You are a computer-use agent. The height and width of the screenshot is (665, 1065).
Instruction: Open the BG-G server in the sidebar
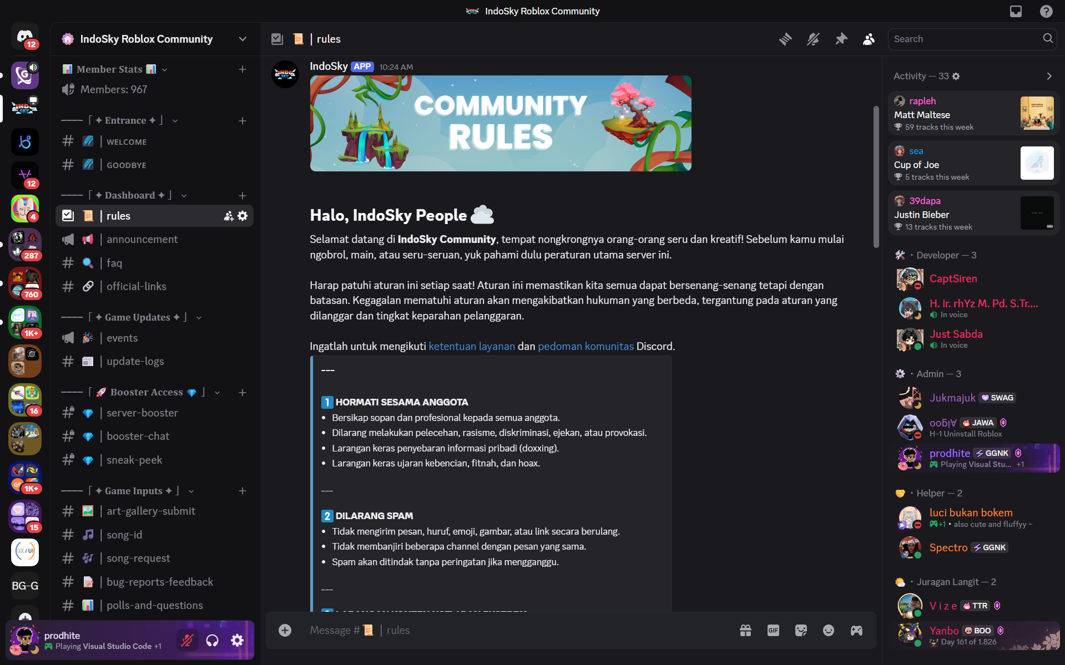click(25, 586)
